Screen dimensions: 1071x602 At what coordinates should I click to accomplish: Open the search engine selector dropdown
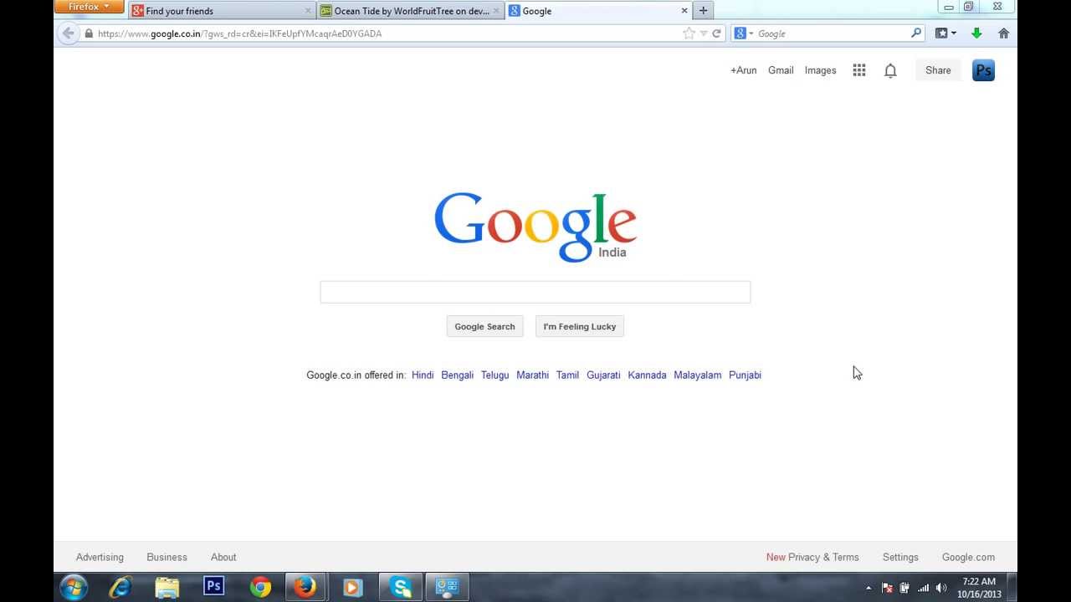tap(744, 33)
